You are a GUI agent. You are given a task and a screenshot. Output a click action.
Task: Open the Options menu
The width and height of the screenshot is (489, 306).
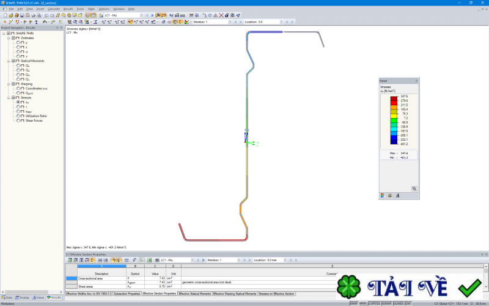tap(104, 9)
